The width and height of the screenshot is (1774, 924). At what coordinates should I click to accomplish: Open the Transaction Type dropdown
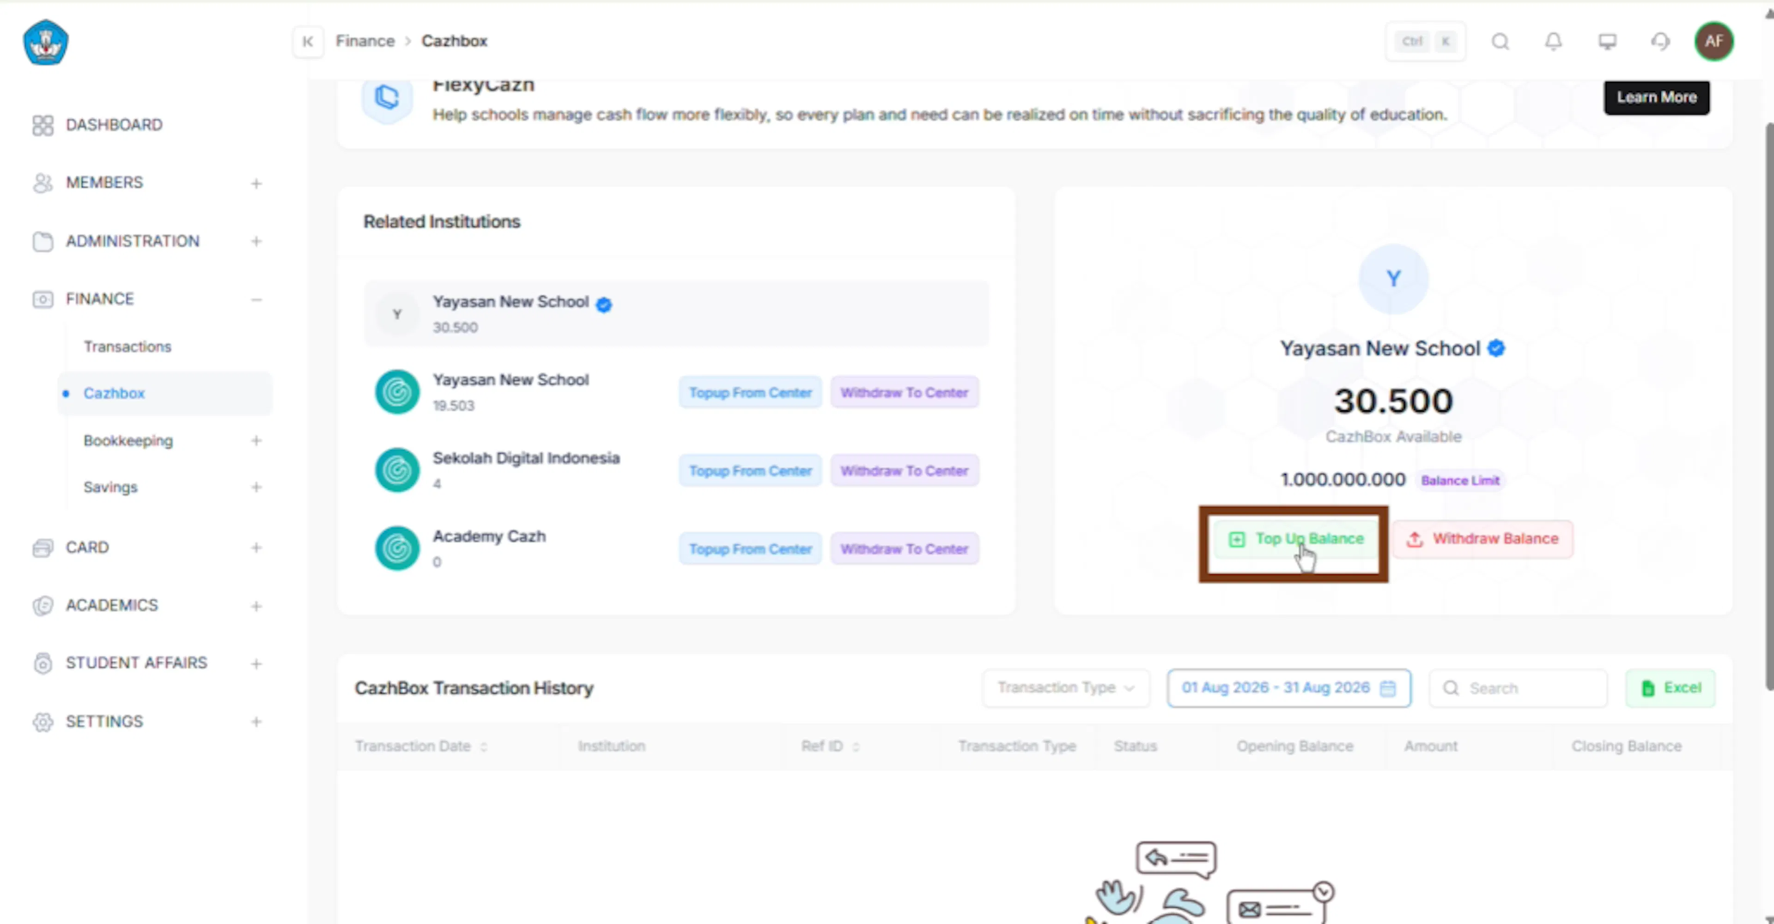pyautogui.click(x=1066, y=688)
